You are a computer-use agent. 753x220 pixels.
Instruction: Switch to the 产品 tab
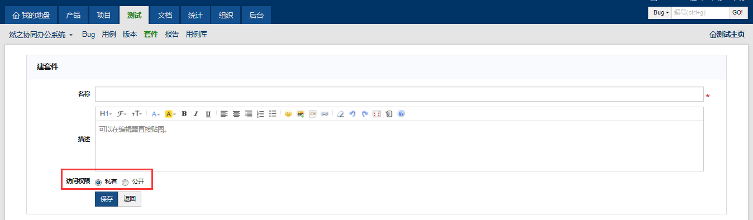coord(73,15)
